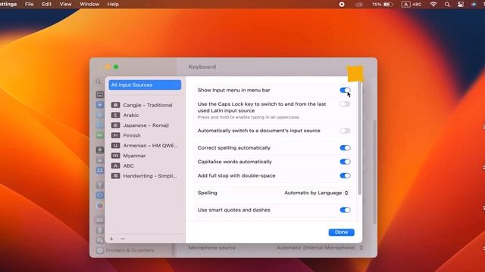Image resolution: width=485 pixels, height=272 pixels.
Task: Open Spotlight search from the menu bar
Action: (447, 5)
